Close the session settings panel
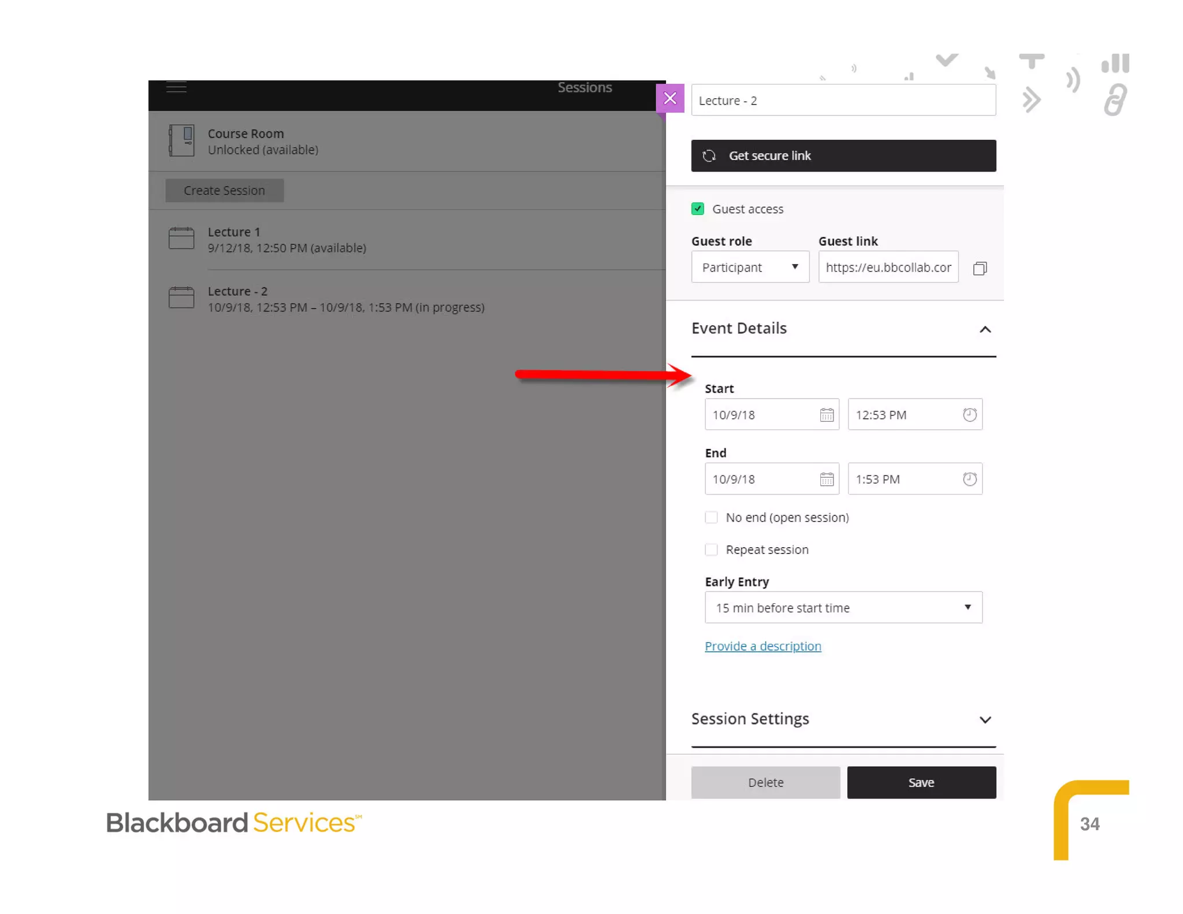This screenshot has width=1183, height=914. 670,98
